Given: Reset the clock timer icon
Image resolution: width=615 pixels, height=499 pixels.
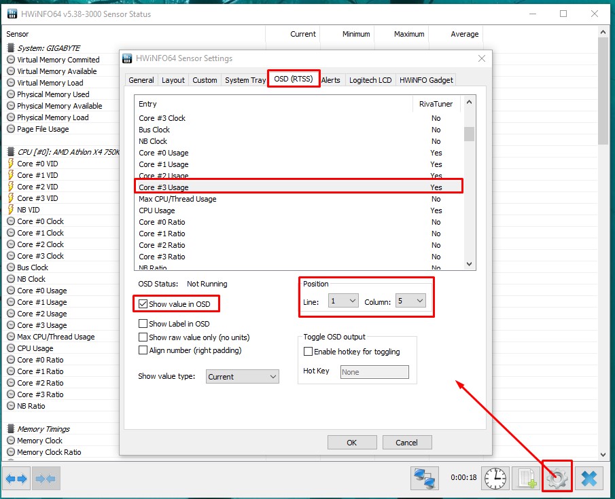Looking at the screenshot, I should pyautogui.click(x=495, y=478).
